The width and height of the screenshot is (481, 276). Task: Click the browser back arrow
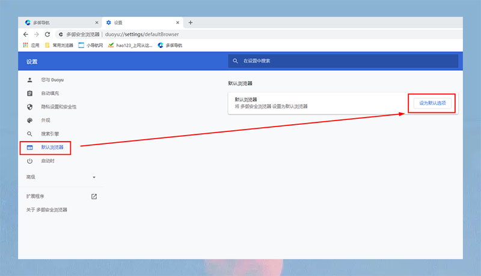pos(26,34)
